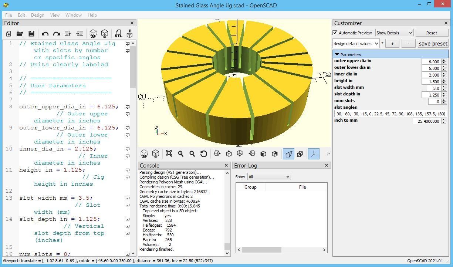Click the slot width mm spinner arrows
The height and width of the screenshot is (267, 453).
(x=444, y=88)
